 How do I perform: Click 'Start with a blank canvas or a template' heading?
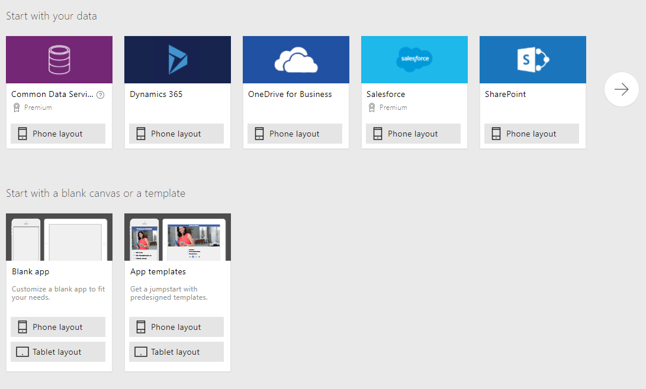click(95, 193)
